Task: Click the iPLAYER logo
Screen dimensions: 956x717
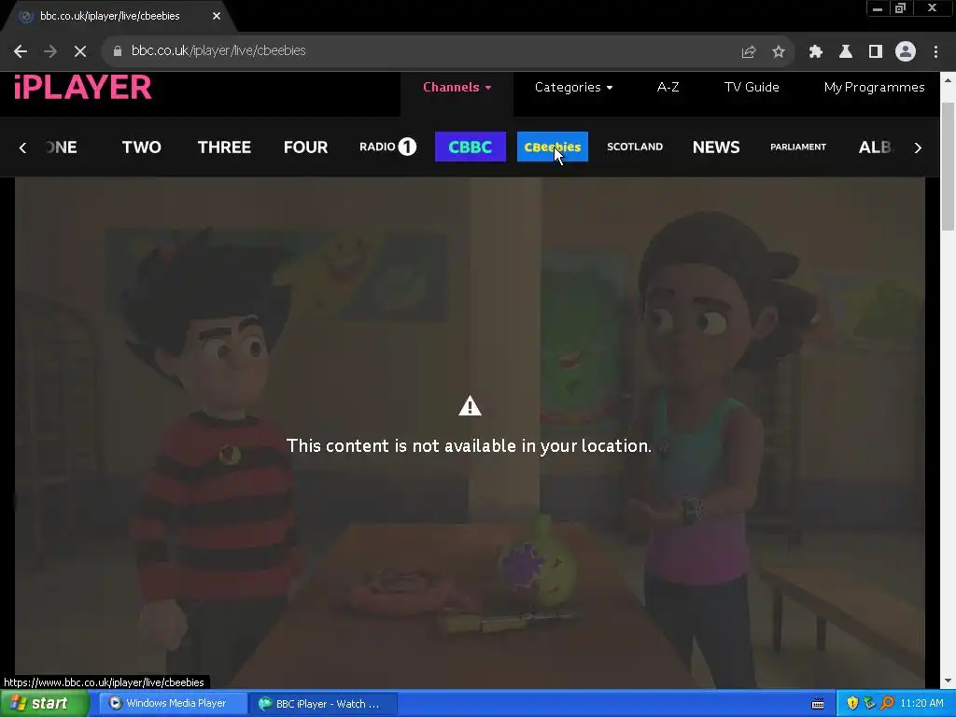Action: 83,87
